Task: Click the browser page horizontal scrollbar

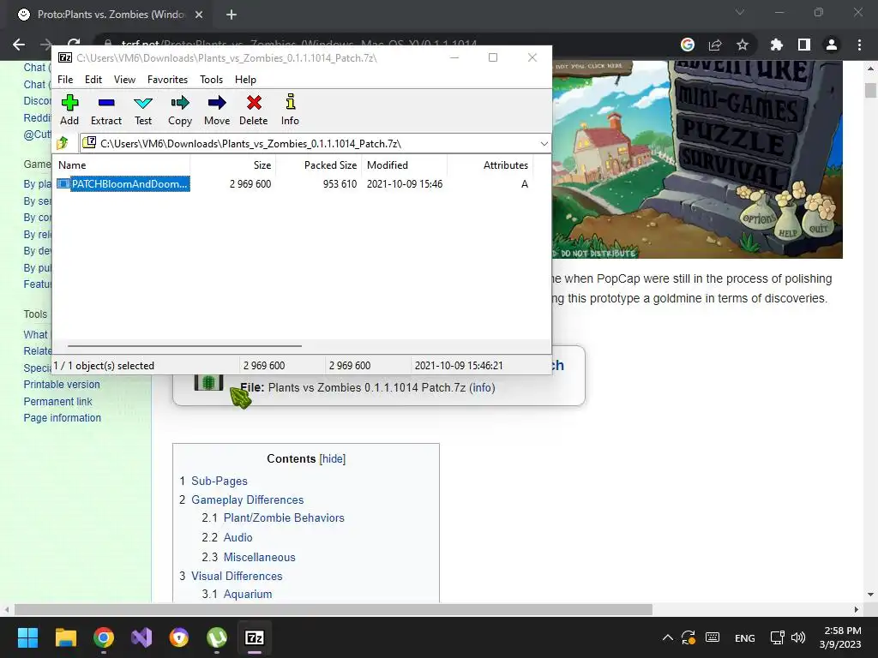Action: click(x=334, y=609)
